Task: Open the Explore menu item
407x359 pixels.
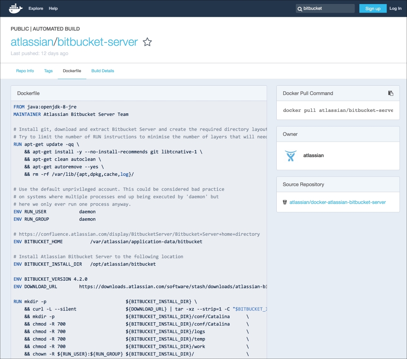Action: coord(36,9)
